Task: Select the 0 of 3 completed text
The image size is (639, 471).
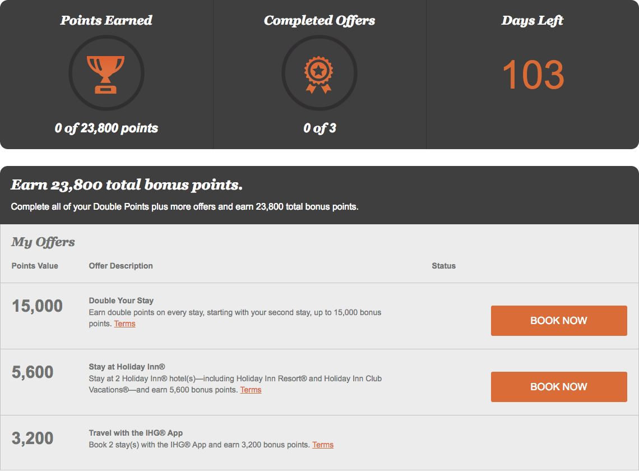Action: coord(320,128)
